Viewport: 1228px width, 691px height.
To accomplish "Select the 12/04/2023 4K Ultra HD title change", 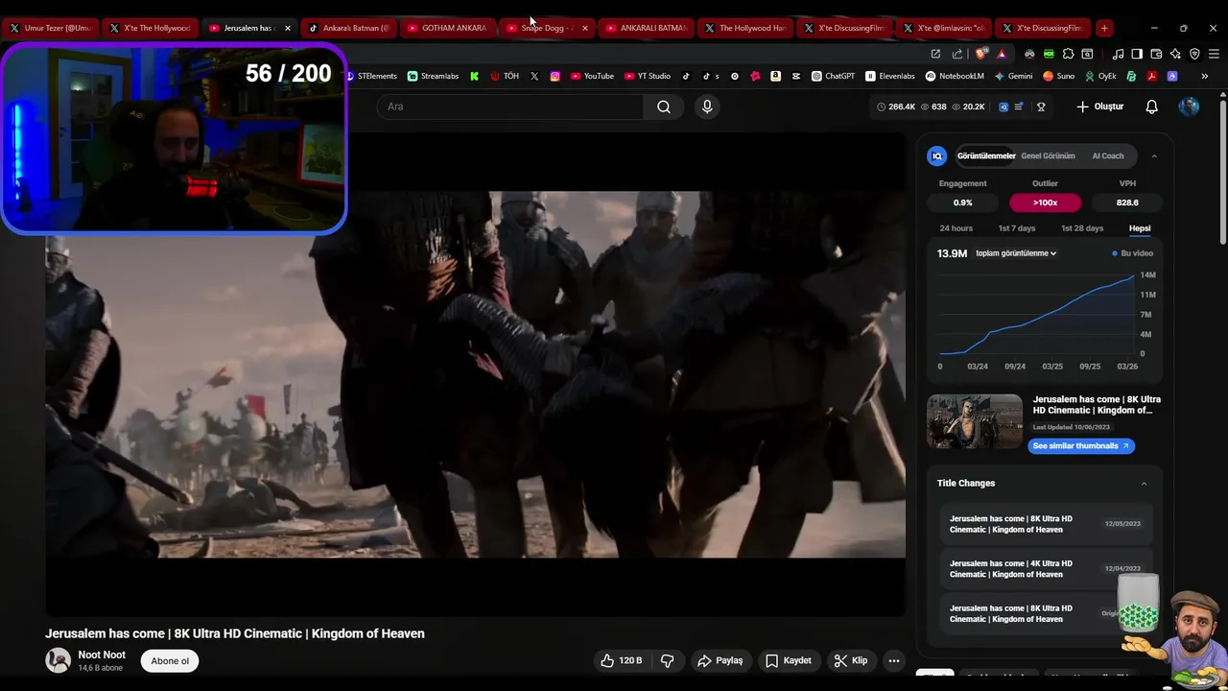I will (x=1045, y=569).
